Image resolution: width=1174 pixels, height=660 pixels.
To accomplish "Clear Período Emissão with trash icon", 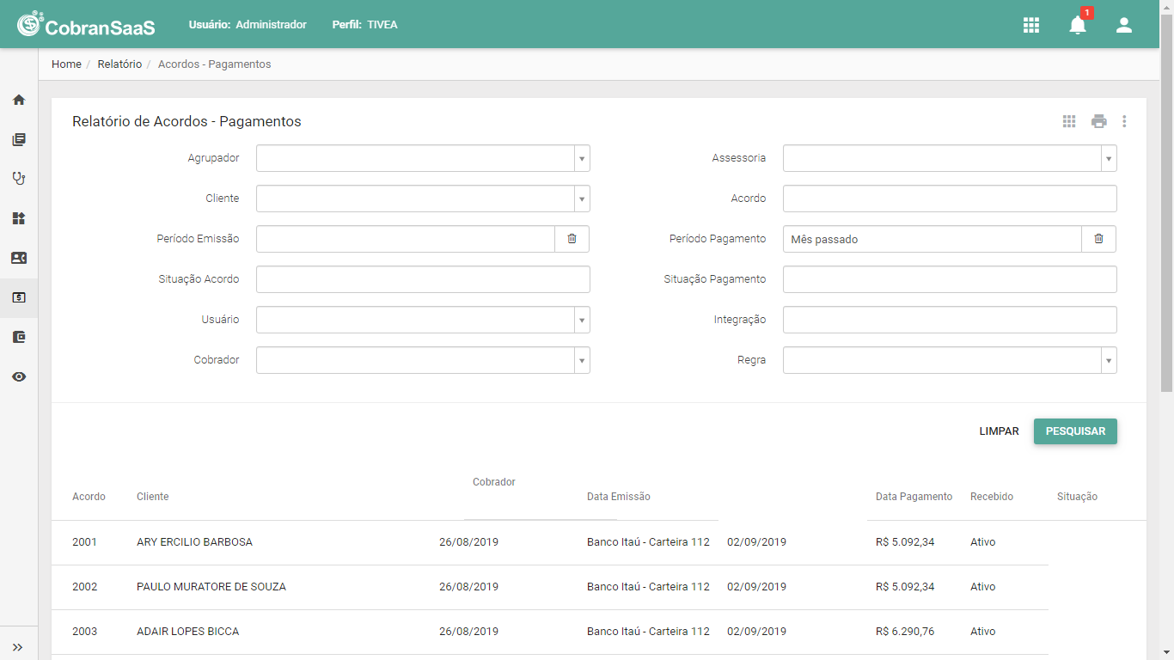I will point(572,239).
